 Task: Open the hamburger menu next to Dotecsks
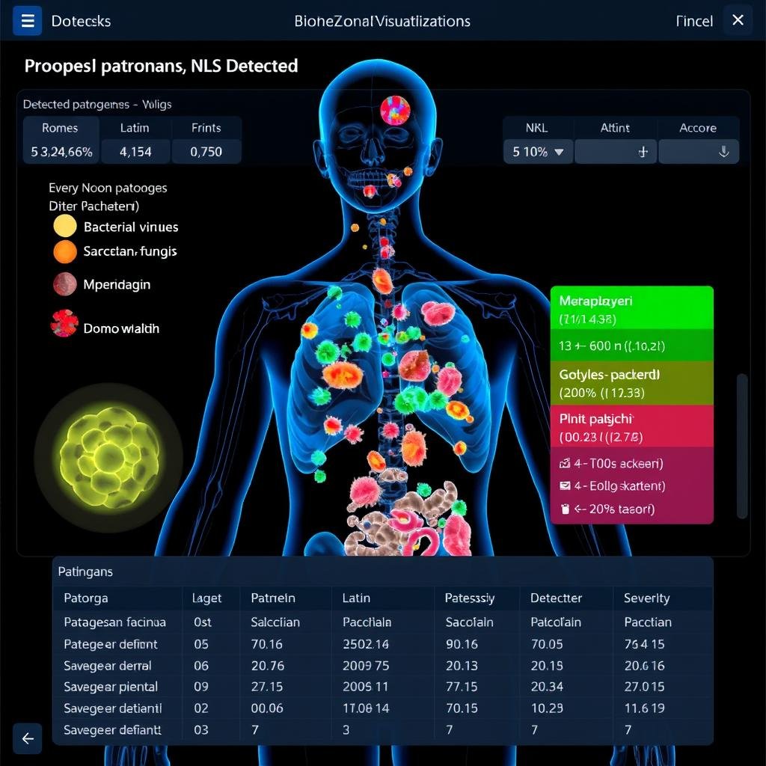pyautogui.click(x=28, y=20)
